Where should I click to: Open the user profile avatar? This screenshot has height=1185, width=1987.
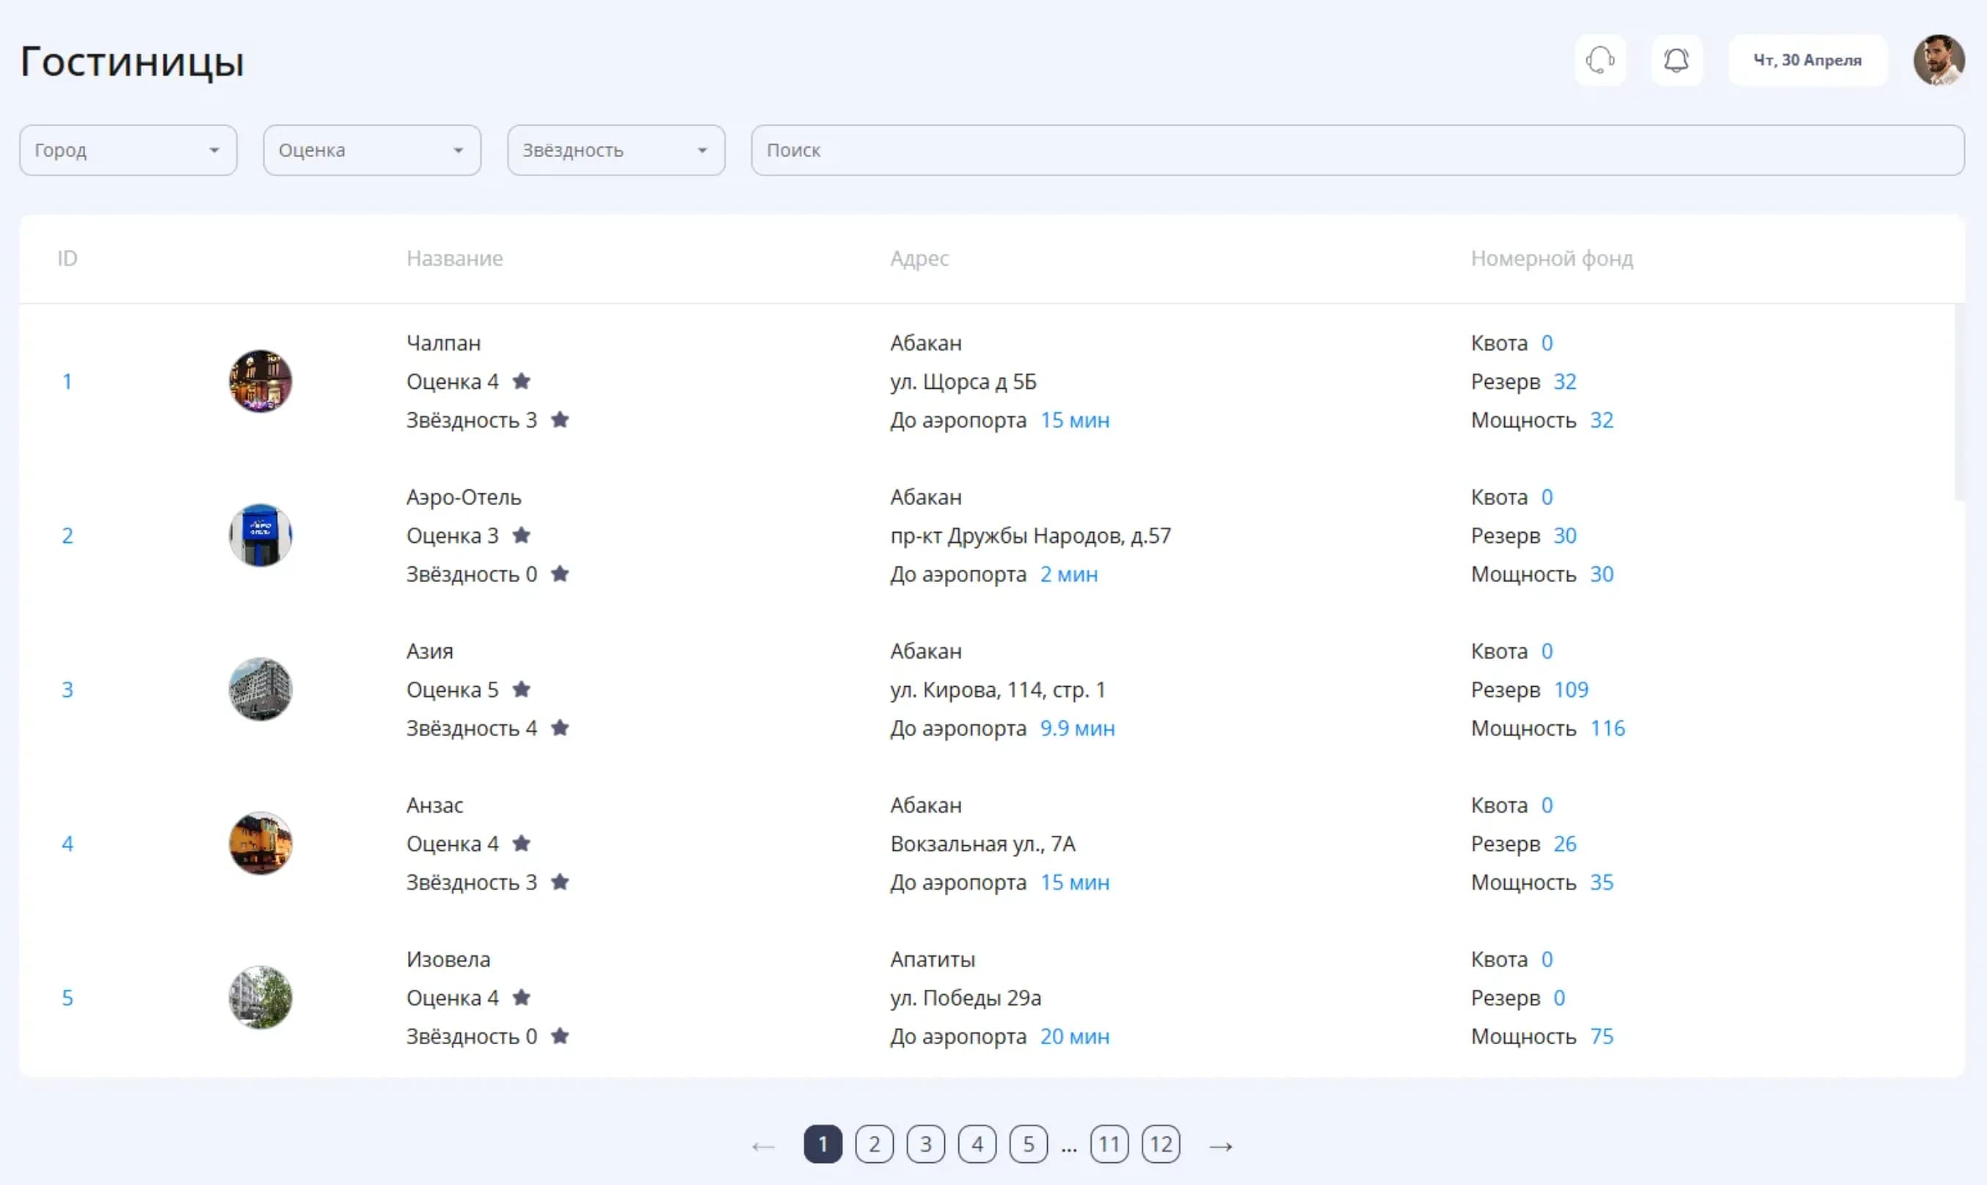1939,60
